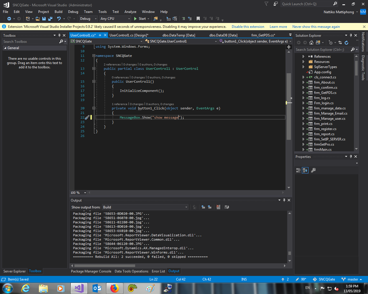Switch to UserControl1.cs [Design]* tab
This screenshot has width=368, height=294.
pyautogui.click(x=129, y=35)
